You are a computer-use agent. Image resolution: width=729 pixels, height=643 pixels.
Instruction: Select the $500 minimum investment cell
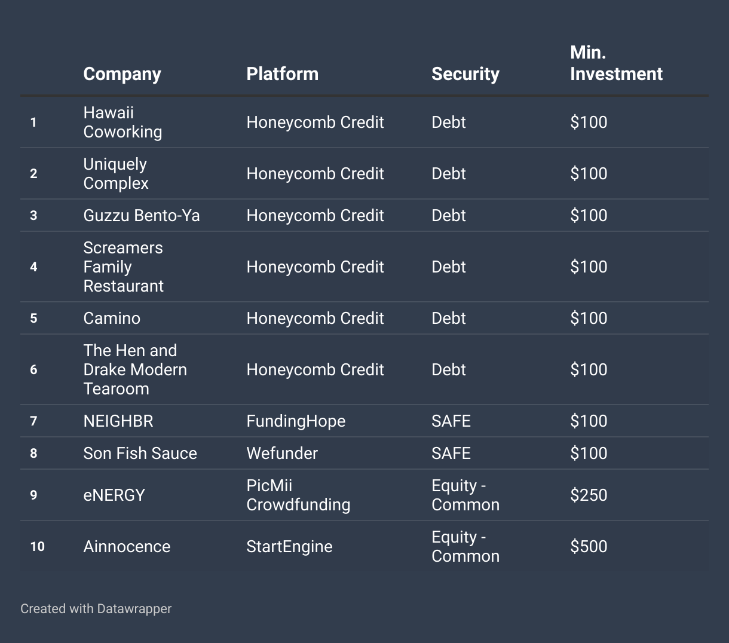pyautogui.click(x=589, y=547)
